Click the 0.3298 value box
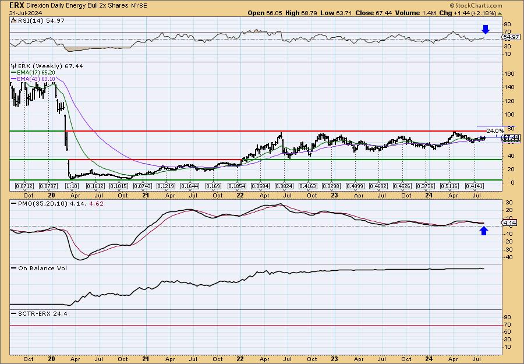This screenshot has height=364, width=524. [331, 186]
